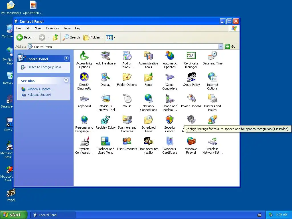The width and height of the screenshot is (292, 219).
Task: Click the Go button
Action: [x=230, y=46]
